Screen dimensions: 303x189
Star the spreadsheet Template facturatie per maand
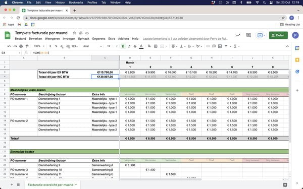point(74,33)
